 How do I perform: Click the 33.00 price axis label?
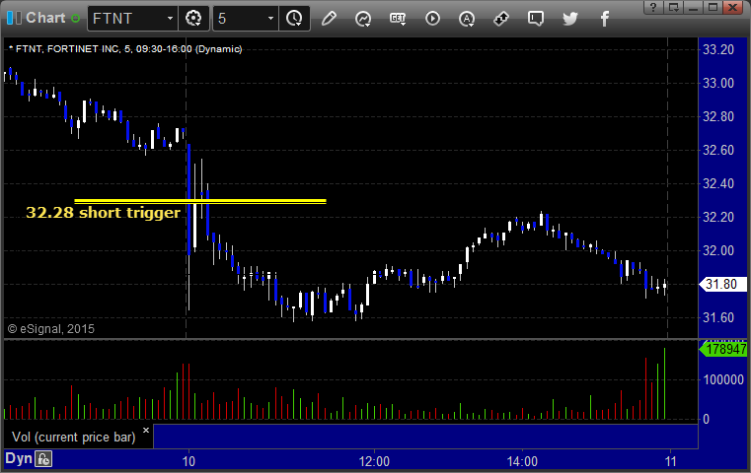click(x=718, y=83)
